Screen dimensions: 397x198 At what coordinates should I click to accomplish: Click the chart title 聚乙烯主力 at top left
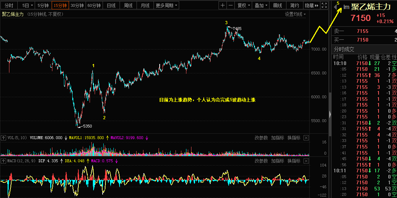13,14
